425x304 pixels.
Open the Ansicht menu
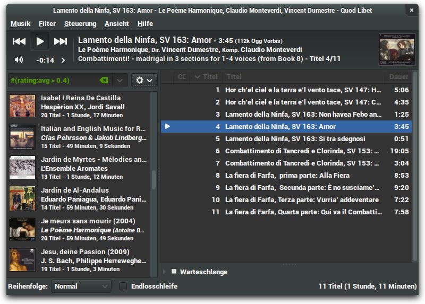point(117,24)
